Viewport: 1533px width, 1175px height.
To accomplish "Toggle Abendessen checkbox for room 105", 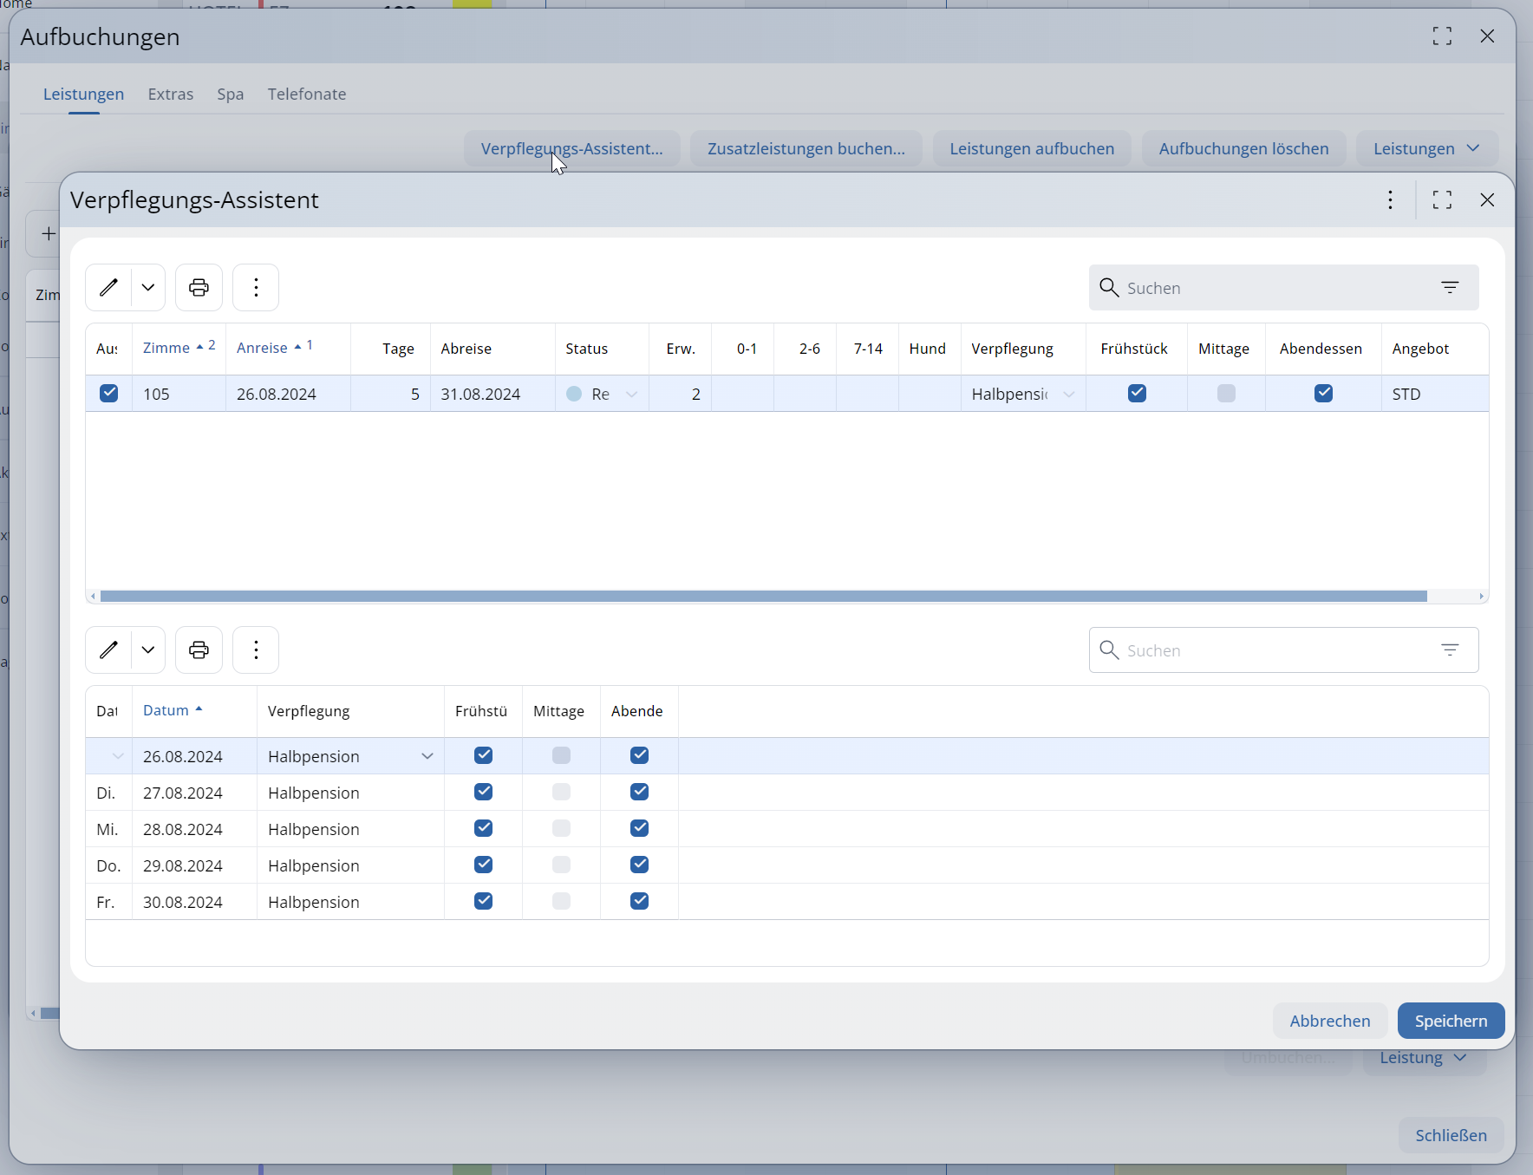I will point(1323,393).
